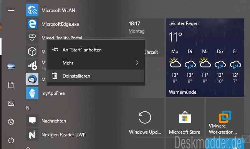Click the mobile plans signal bars icon

pyautogui.click(x=32, y=65)
